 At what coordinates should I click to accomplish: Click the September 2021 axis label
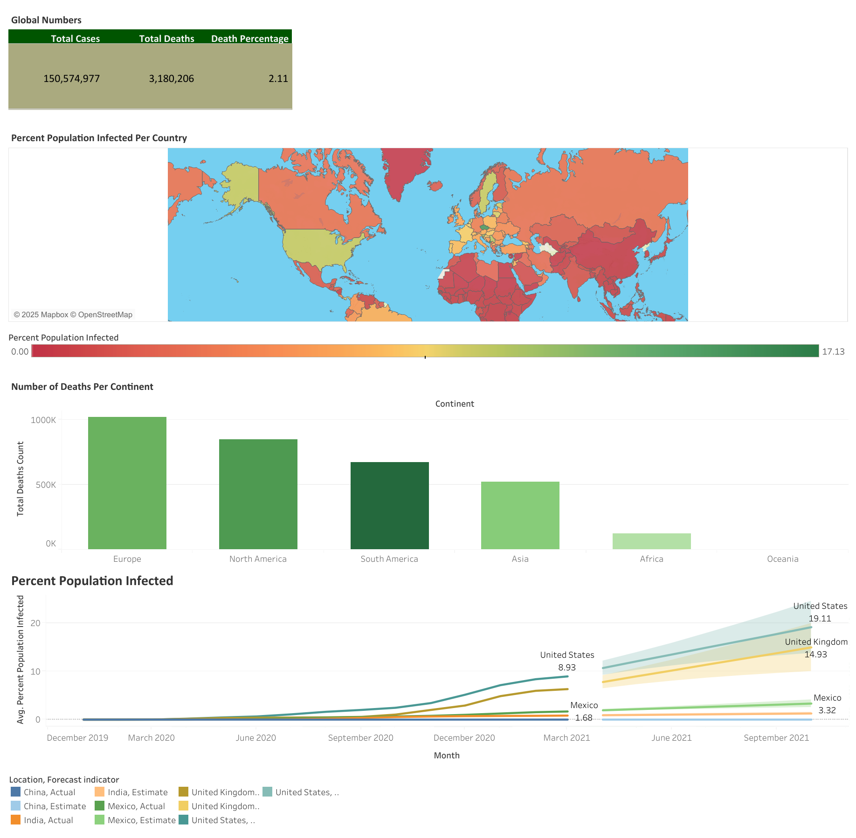[x=776, y=738]
